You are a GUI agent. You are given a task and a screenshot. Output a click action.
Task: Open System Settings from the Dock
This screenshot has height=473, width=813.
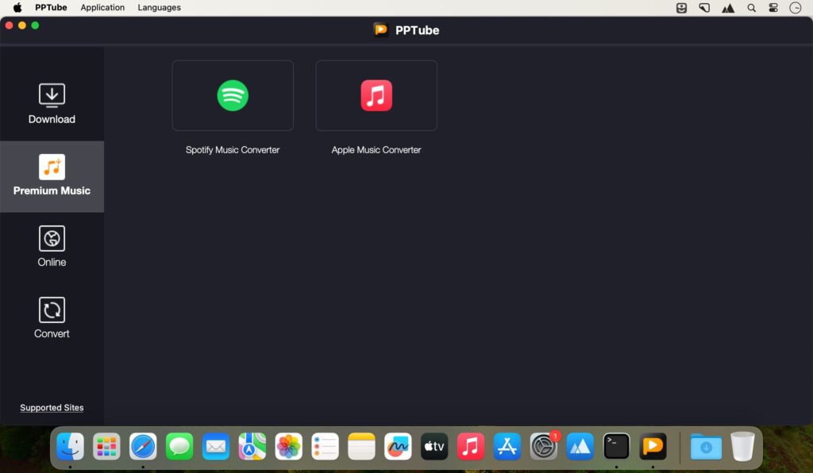[544, 446]
